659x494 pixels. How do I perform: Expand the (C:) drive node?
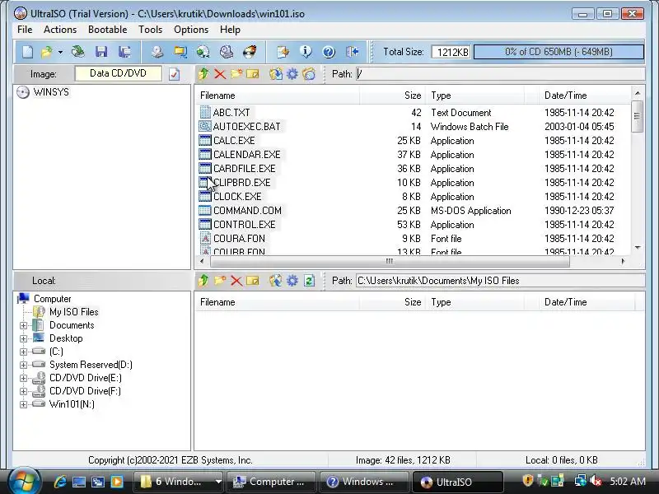(24, 352)
